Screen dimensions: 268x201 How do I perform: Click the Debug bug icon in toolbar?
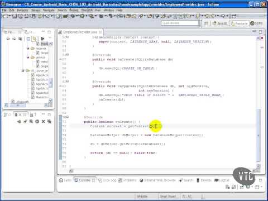[x=73, y=16]
